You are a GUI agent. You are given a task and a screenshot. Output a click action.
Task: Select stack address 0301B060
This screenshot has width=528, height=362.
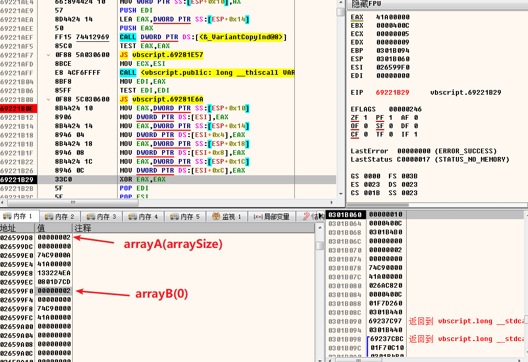click(345, 214)
